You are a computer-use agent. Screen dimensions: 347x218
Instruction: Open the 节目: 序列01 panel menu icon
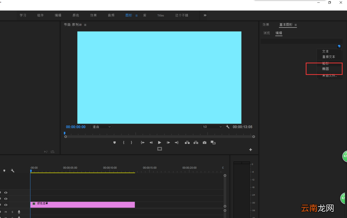click(85, 25)
